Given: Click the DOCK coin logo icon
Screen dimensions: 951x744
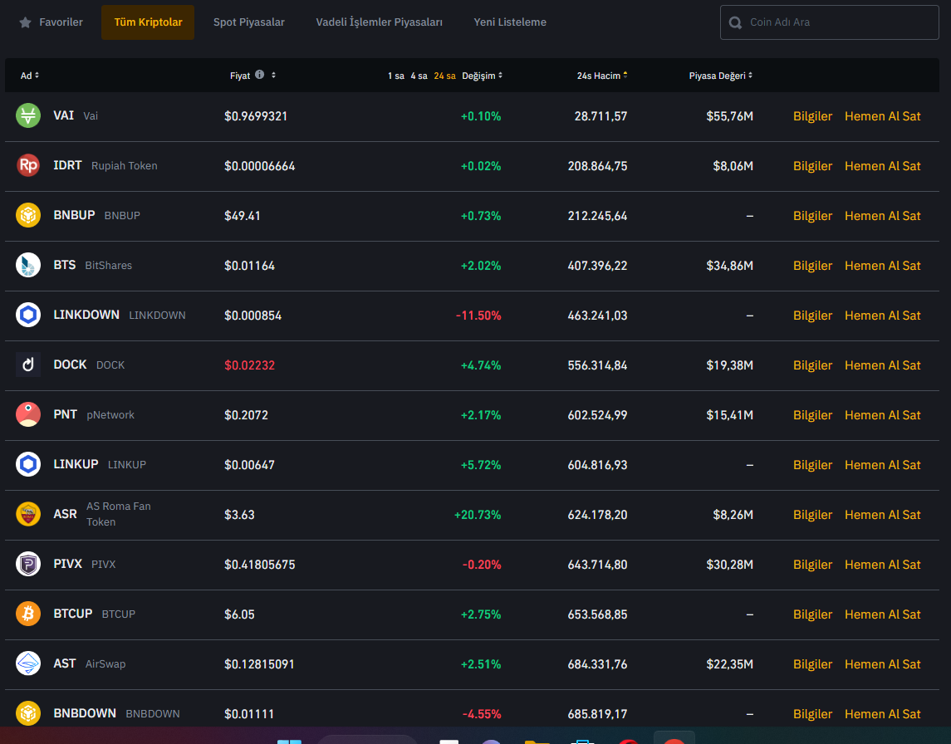Looking at the screenshot, I should click(x=28, y=365).
